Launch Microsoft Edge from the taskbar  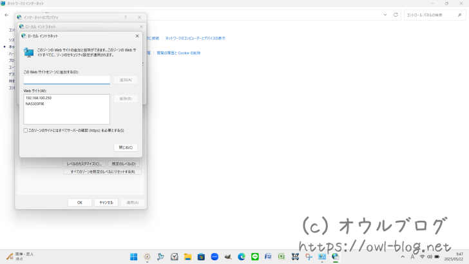point(242,256)
